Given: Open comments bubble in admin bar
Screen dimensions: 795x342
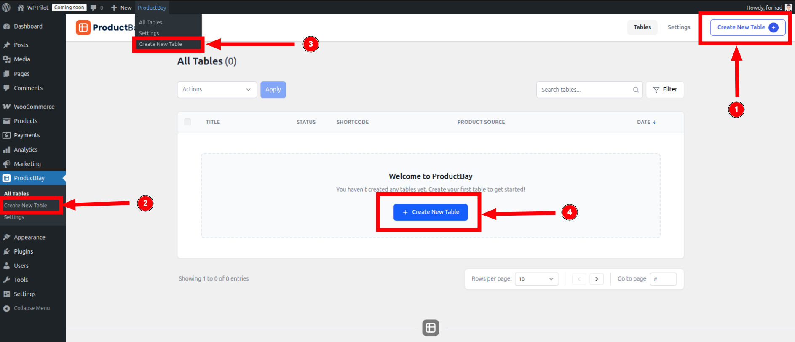Looking at the screenshot, I should click(94, 8).
